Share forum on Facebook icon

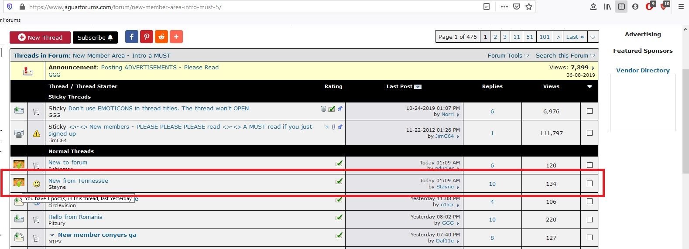132,37
